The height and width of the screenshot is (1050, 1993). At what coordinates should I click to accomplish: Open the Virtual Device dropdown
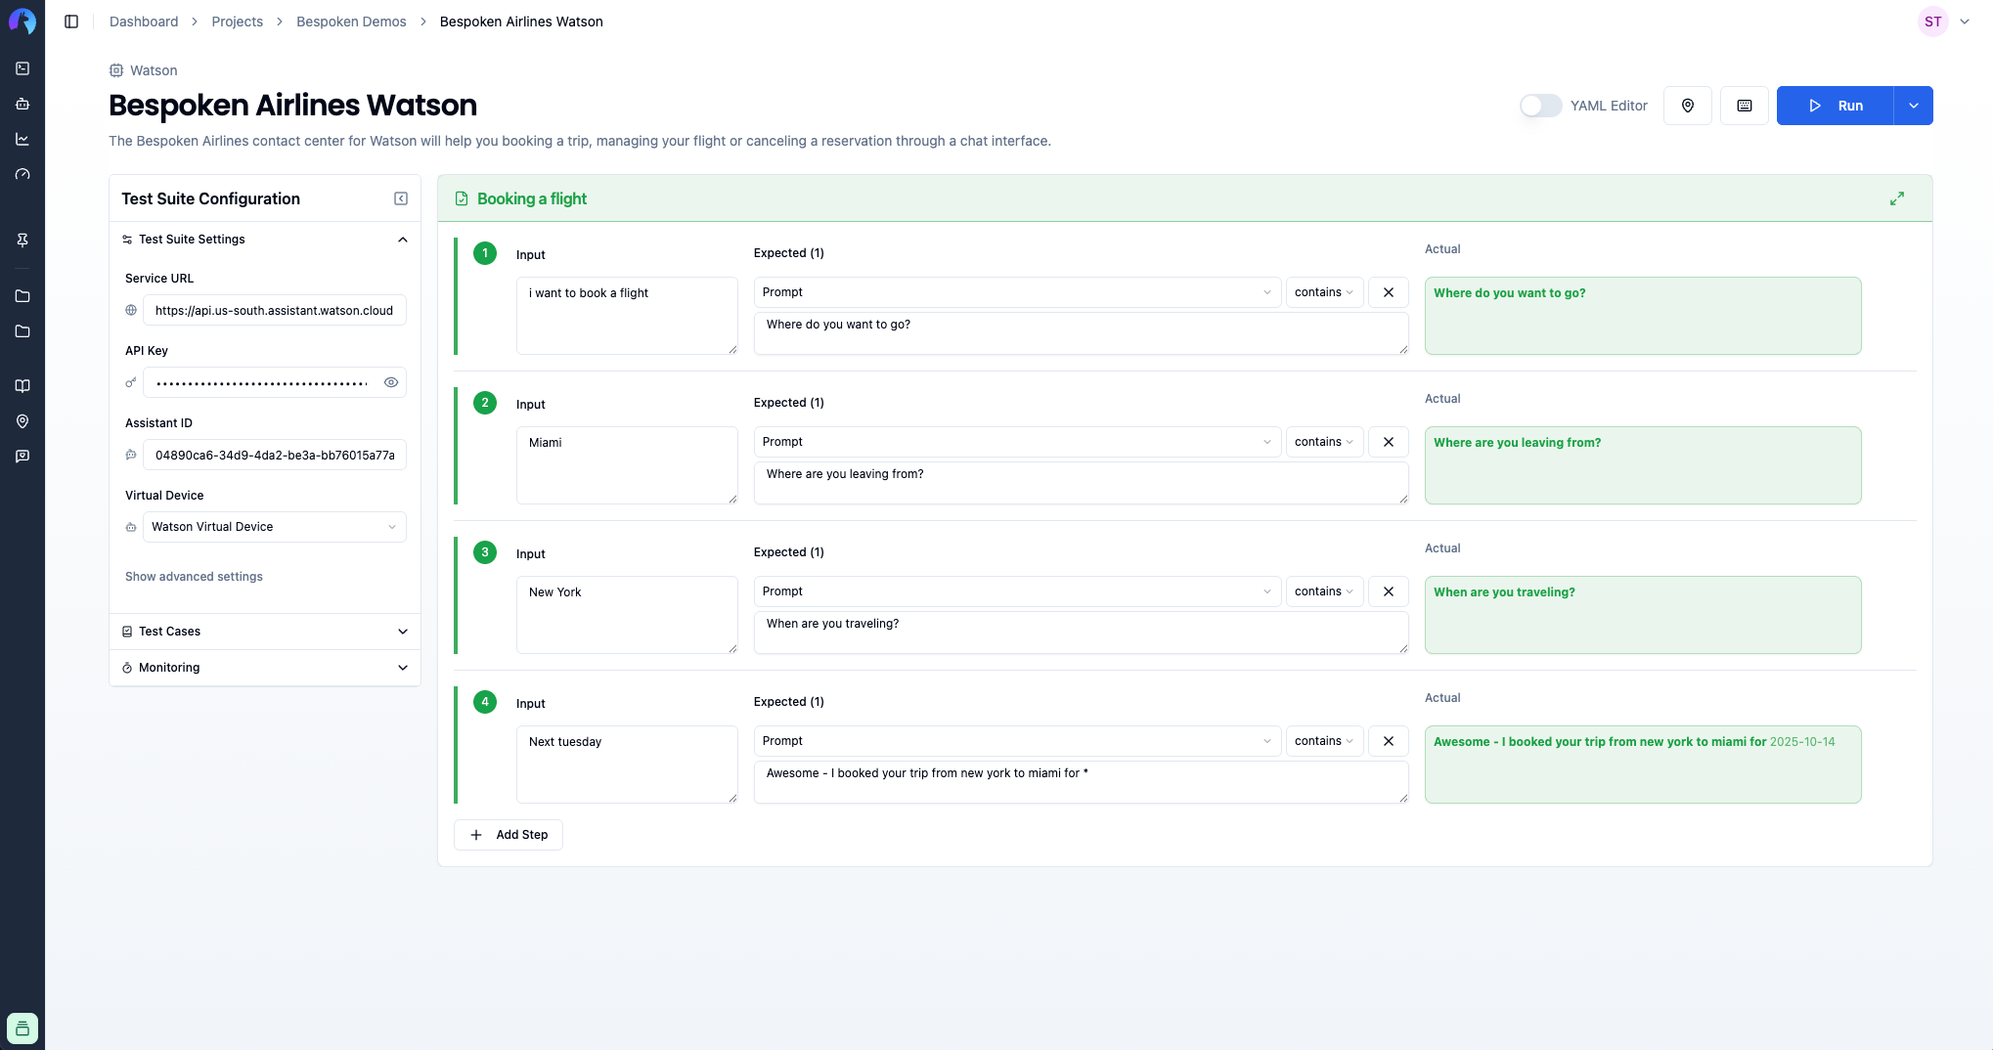coord(274,526)
